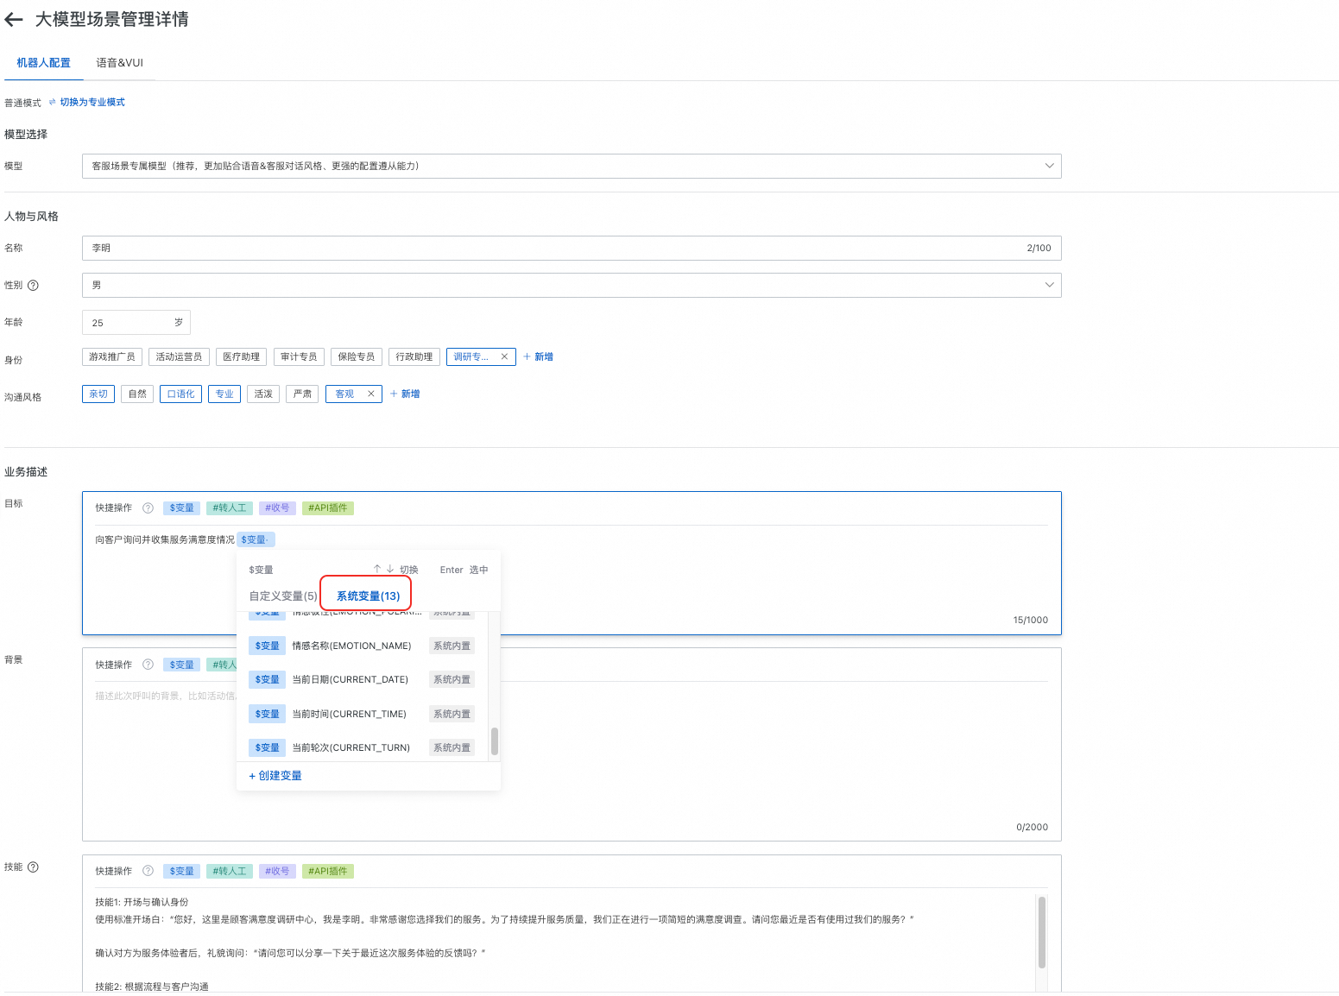Select identity tag 游戏推广员
1339x996 pixels.
pos(112,356)
